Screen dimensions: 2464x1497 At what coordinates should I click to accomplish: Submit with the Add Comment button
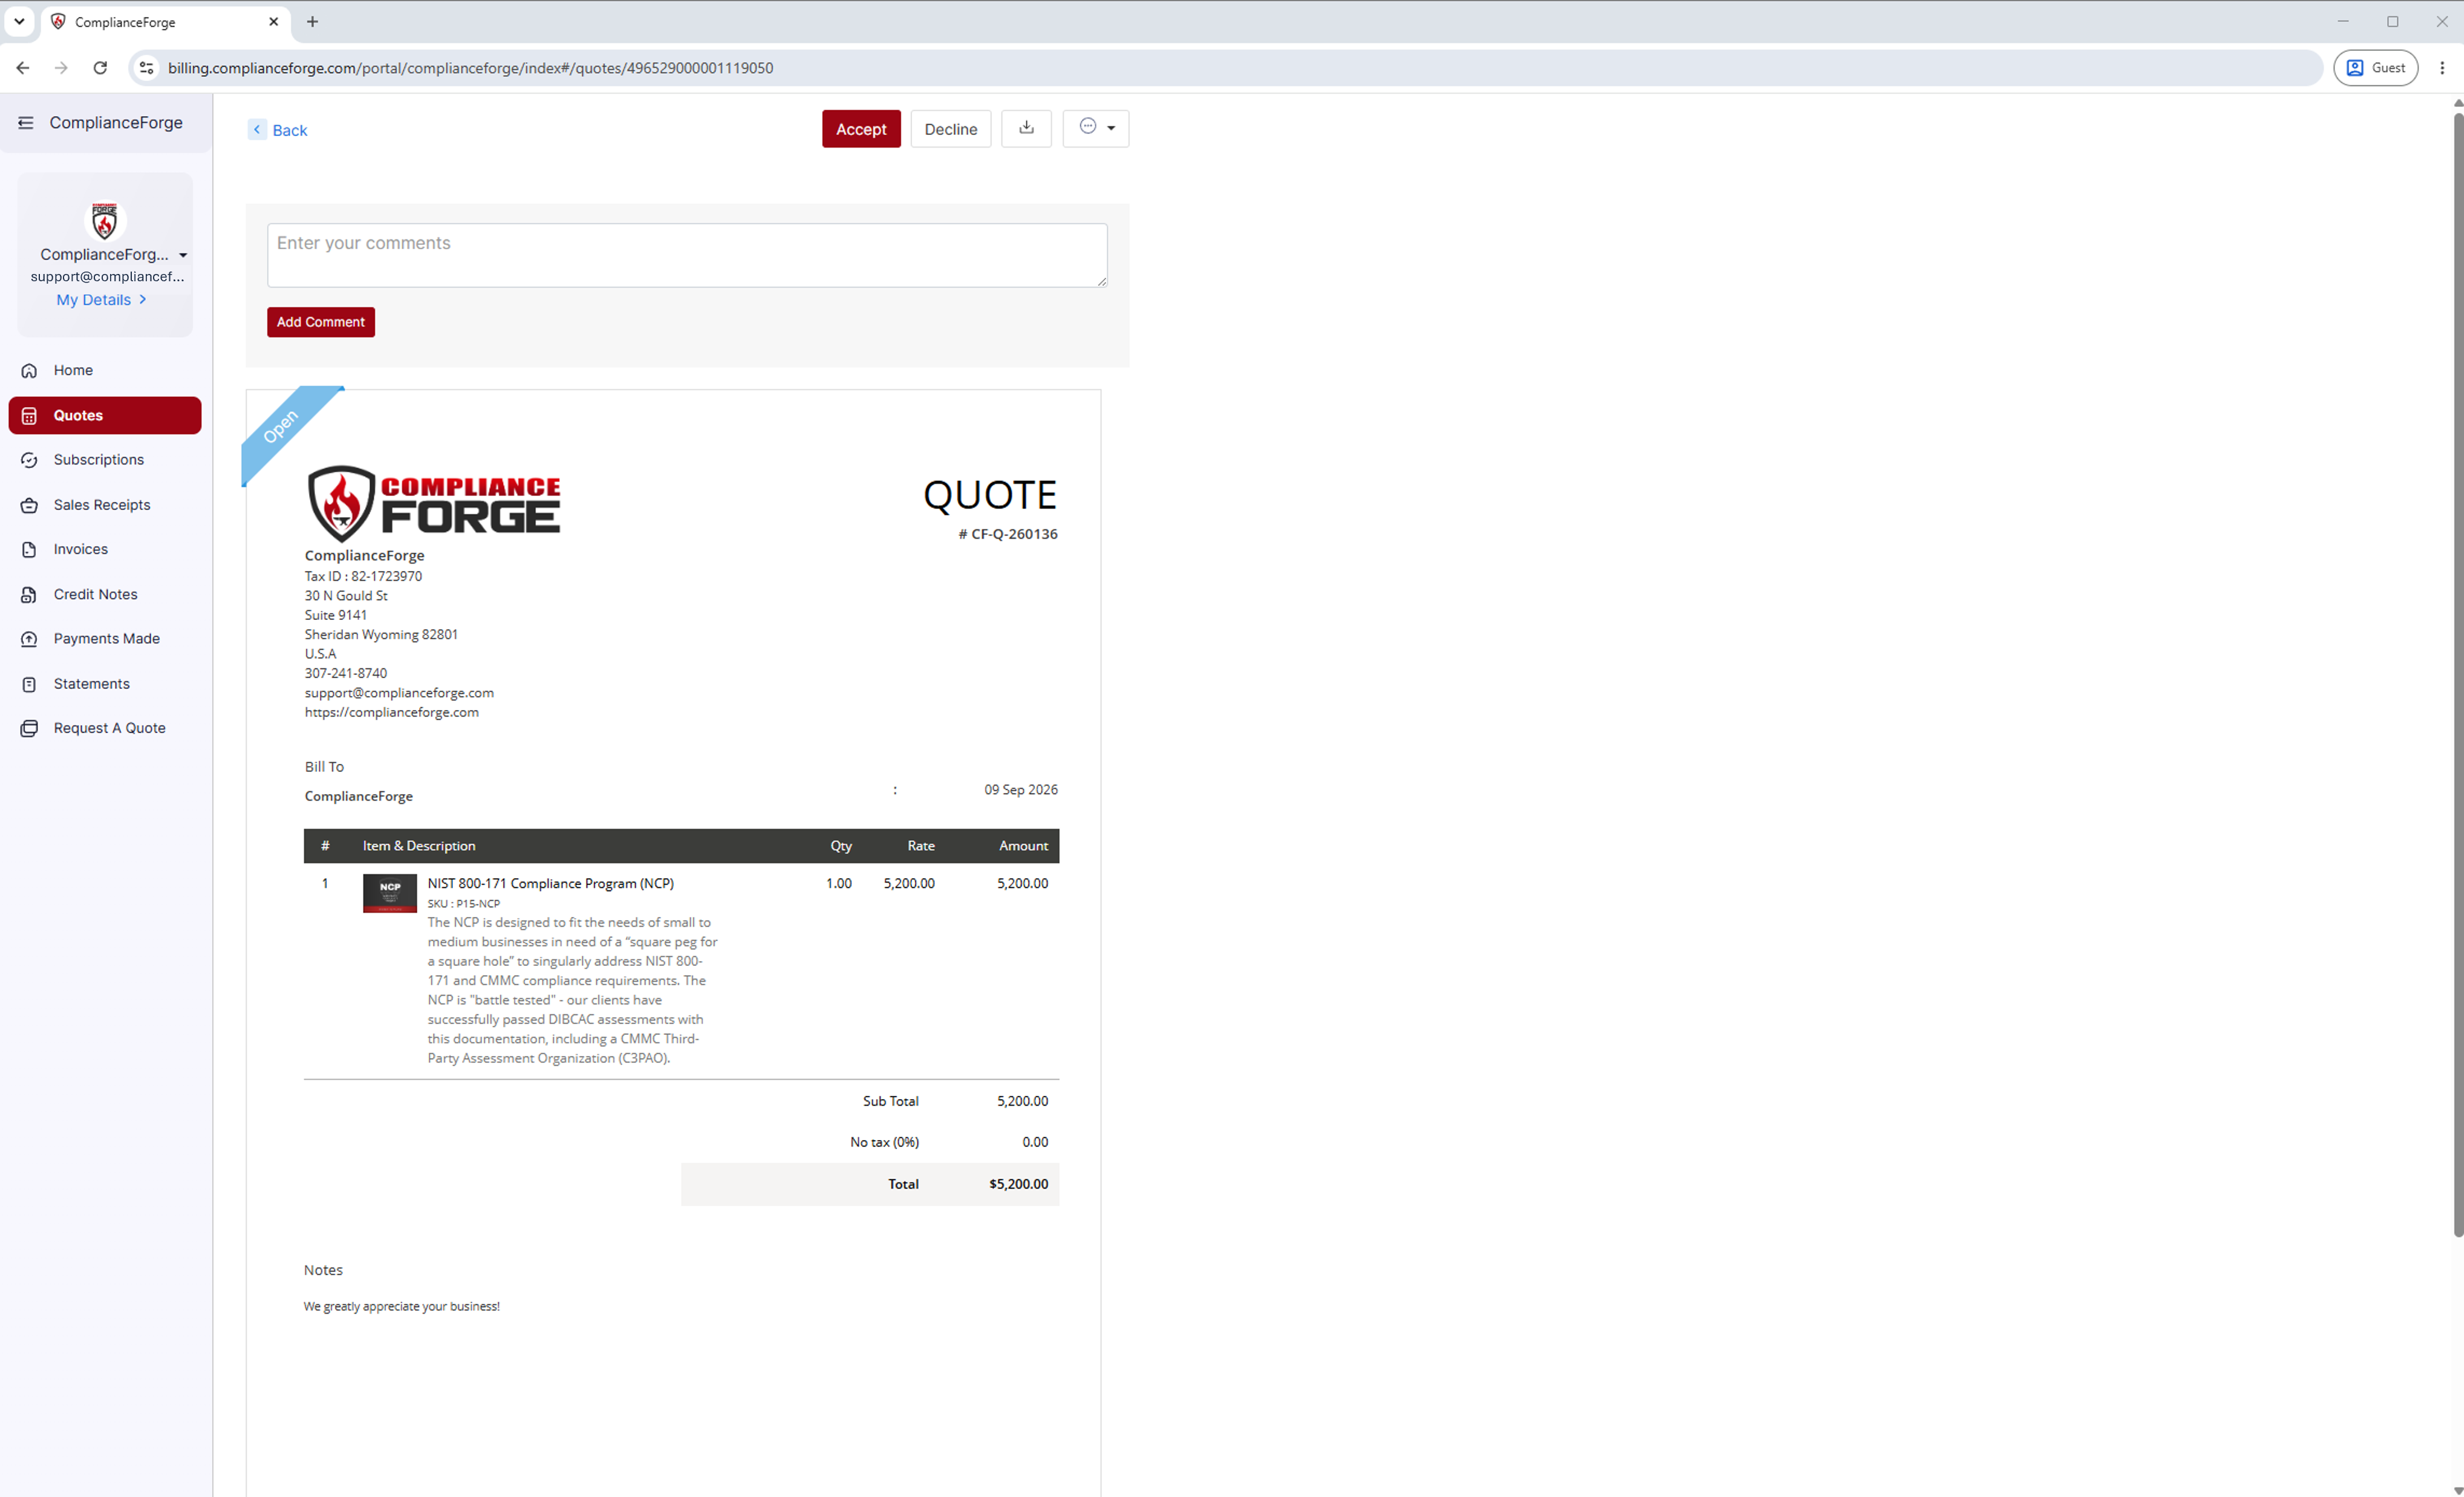(320, 322)
